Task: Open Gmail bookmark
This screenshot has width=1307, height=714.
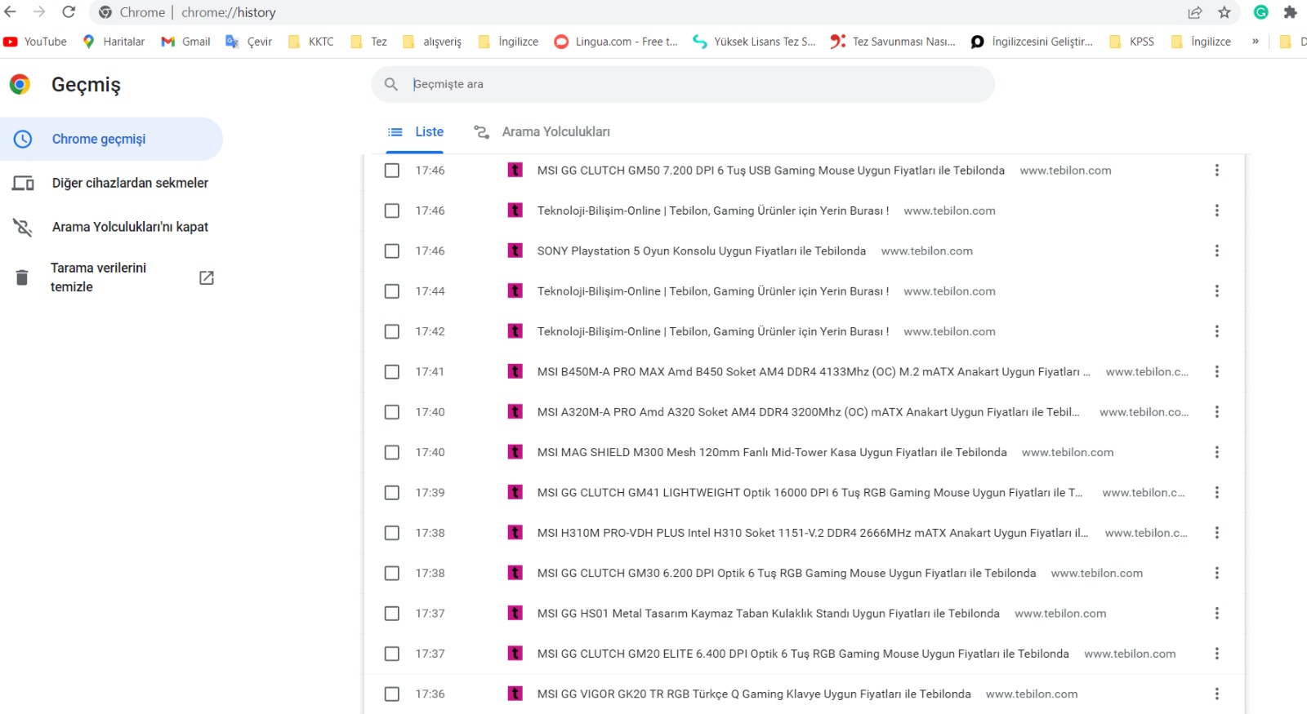Action: pos(185,42)
